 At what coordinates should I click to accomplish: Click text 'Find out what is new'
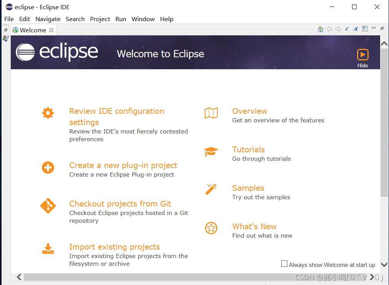262,236
